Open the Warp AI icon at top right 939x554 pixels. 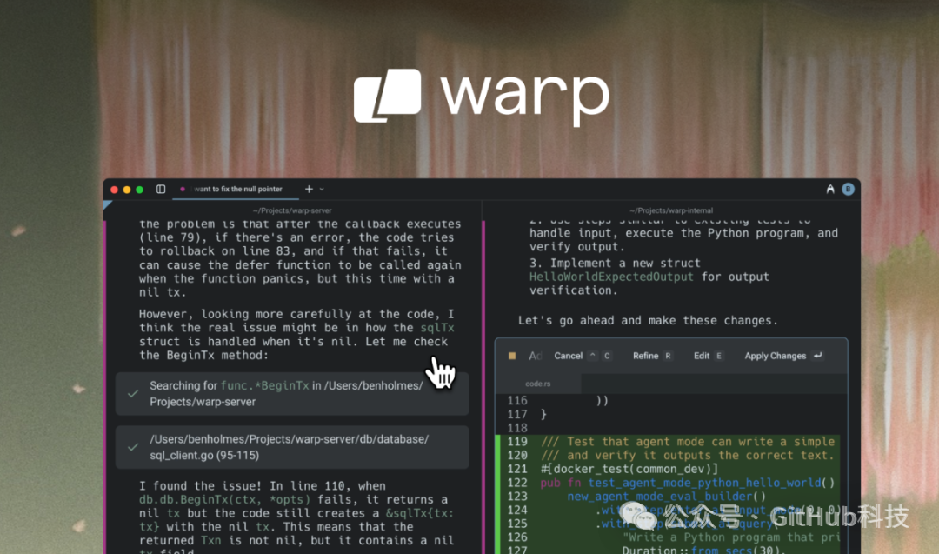point(830,190)
